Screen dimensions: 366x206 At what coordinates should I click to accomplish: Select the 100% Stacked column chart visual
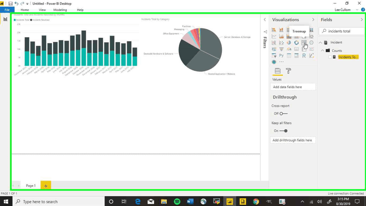(x=311, y=30)
